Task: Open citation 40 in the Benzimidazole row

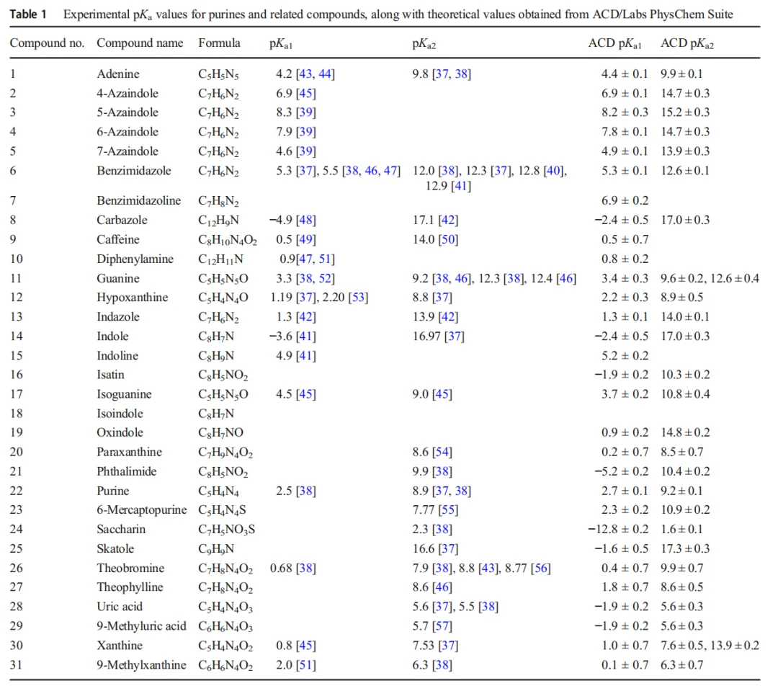Action: click(x=554, y=171)
